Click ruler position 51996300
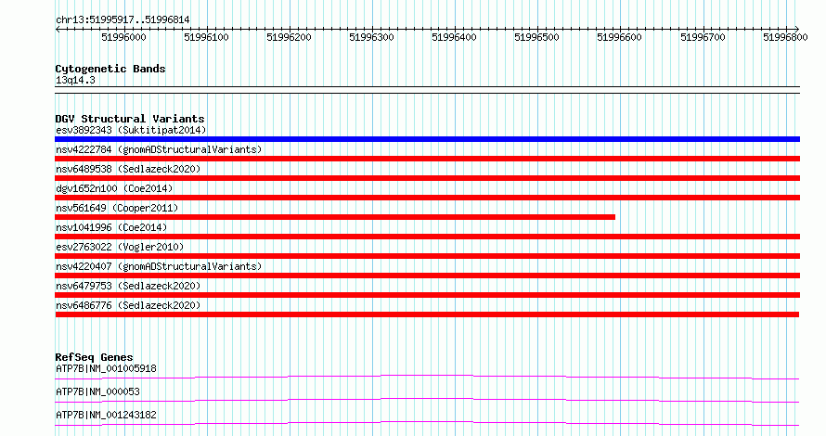The width and height of the screenshot is (826, 436). point(371,37)
